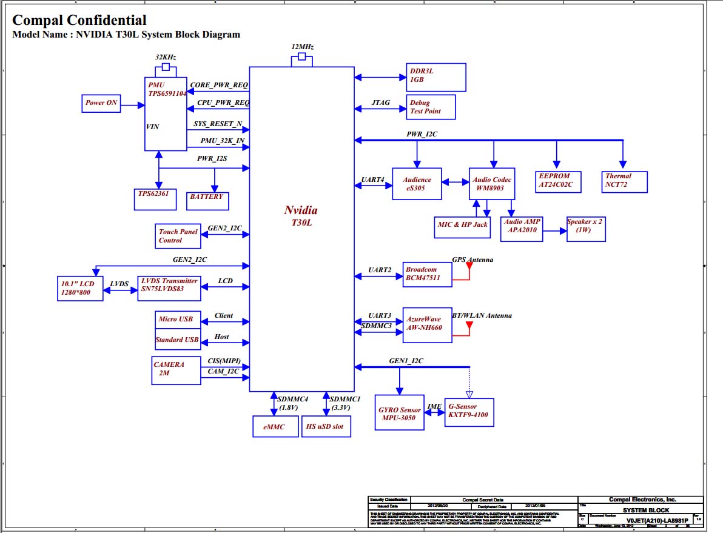This screenshot has width=723, height=533.
Task: Click the UART3 signal label
Action: point(380,315)
